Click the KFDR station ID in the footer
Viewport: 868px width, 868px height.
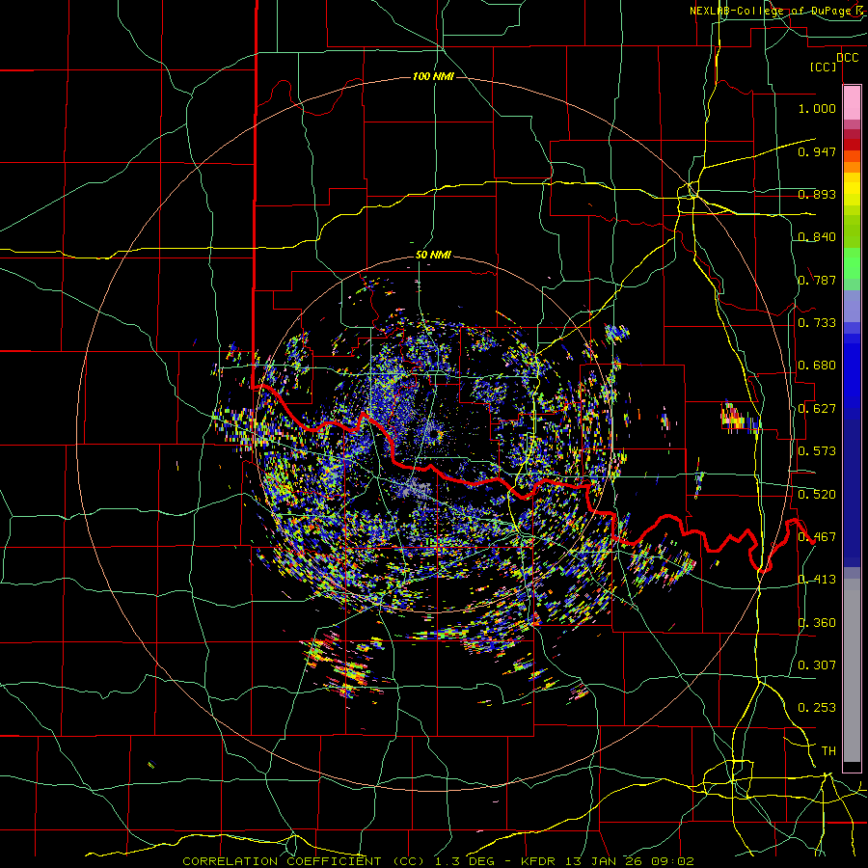click(x=540, y=861)
